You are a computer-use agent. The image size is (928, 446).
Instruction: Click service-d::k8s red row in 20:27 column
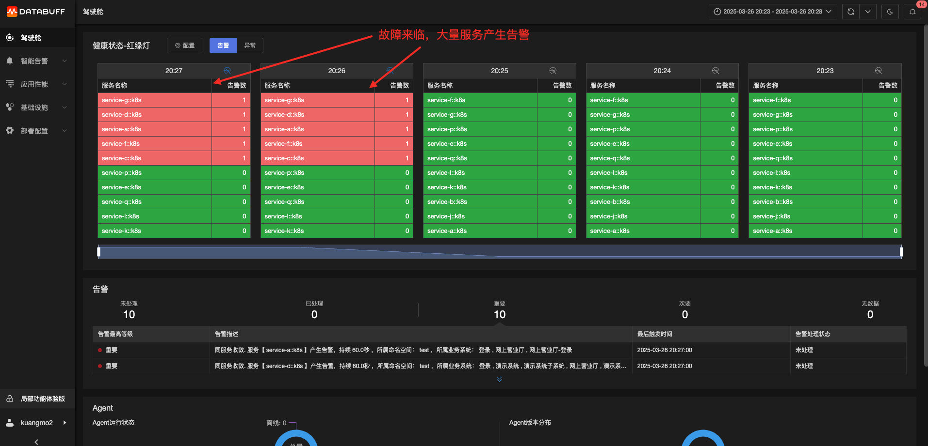click(174, 114)
